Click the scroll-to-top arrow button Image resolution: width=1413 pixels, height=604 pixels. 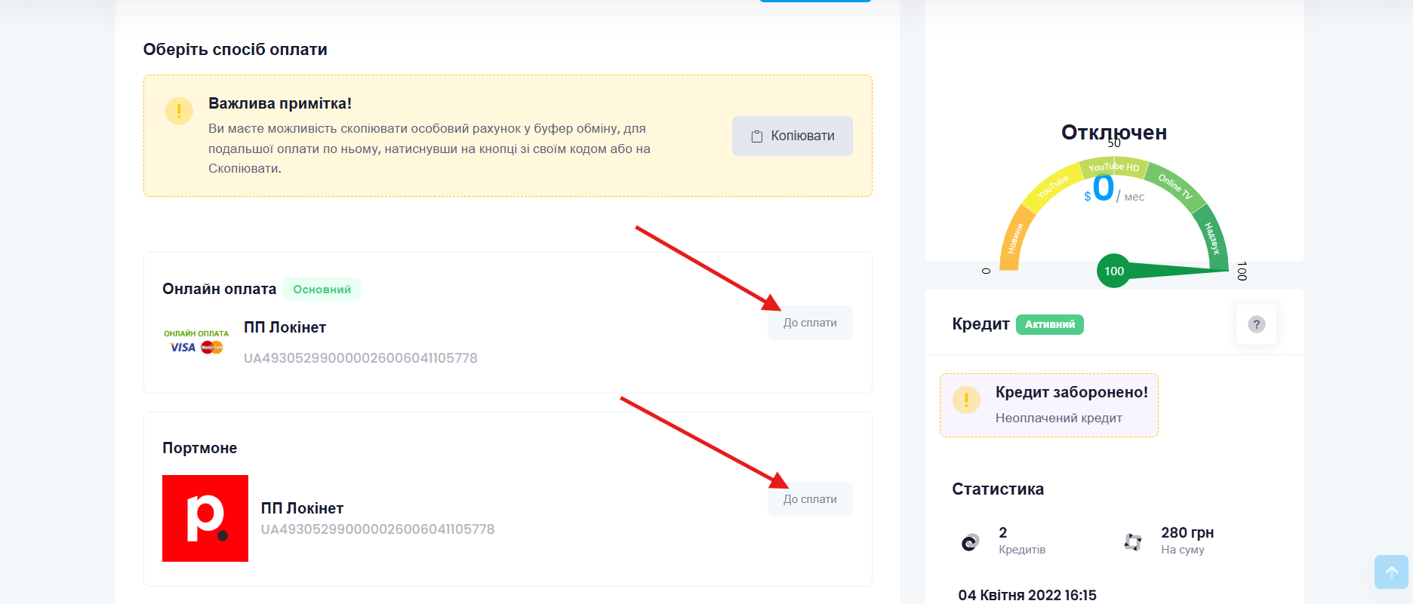(x=1391, y=572)
